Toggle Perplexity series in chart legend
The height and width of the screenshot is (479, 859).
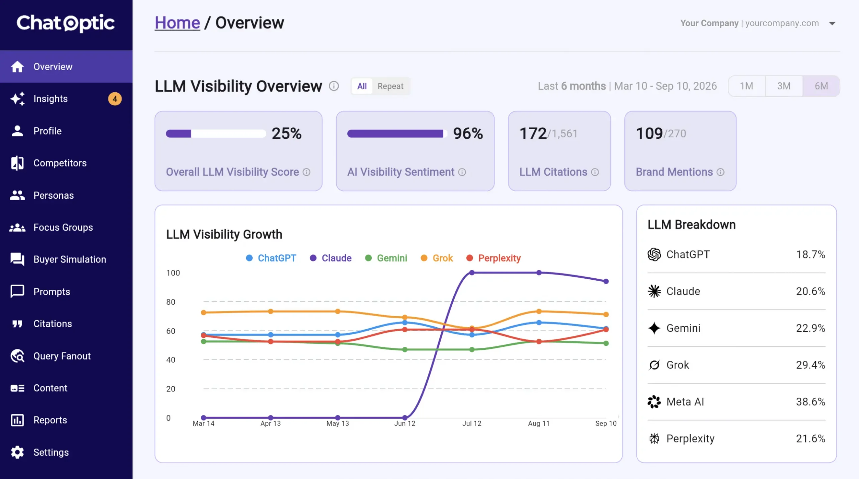[494, 258]
